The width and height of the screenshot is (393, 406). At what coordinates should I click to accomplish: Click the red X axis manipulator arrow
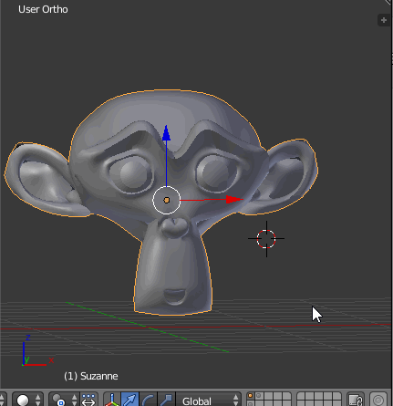click(x=234, y=200)
